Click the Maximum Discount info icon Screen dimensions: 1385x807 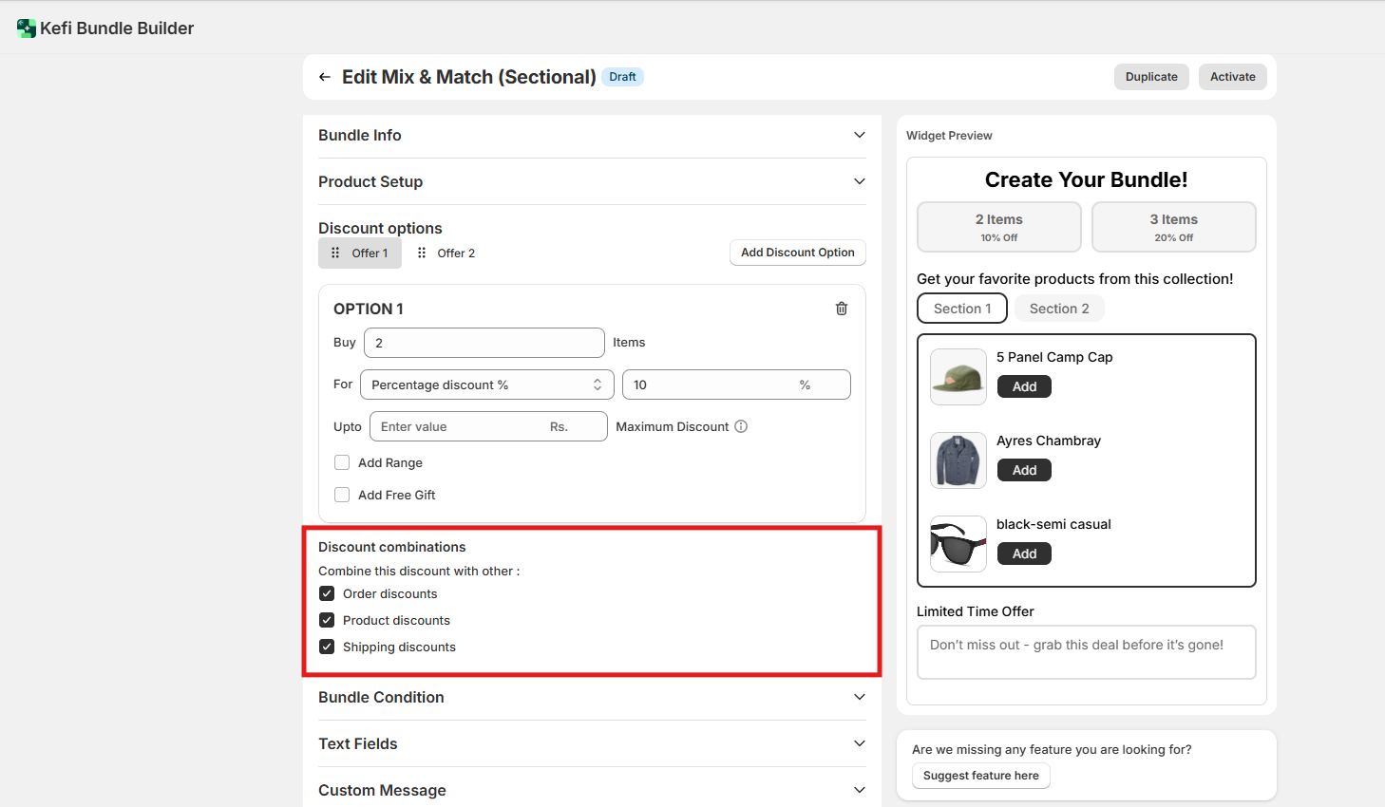tap(741, 427)
